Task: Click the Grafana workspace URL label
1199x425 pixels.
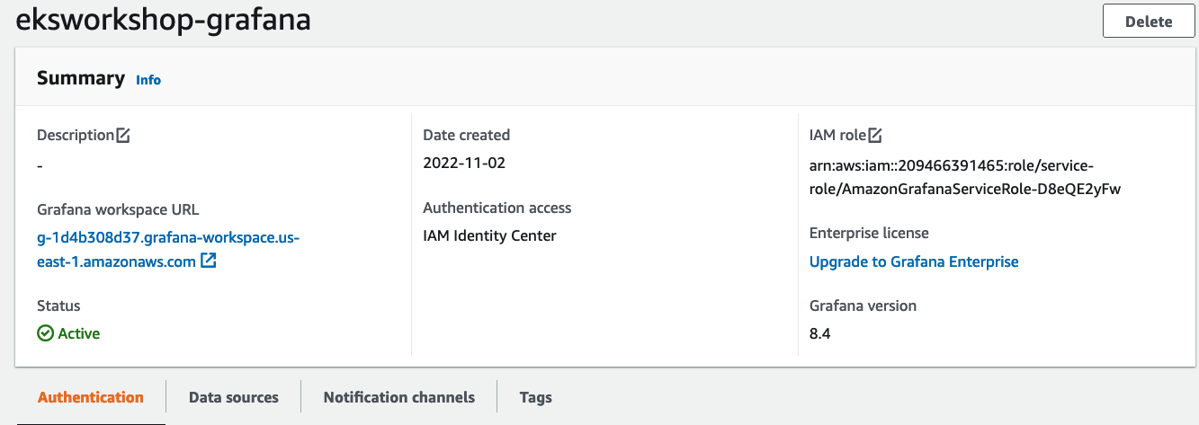Action: tap(118, 209)
